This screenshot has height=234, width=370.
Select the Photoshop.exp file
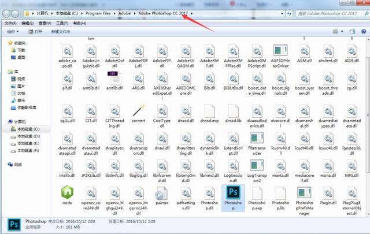coord(257,198)
